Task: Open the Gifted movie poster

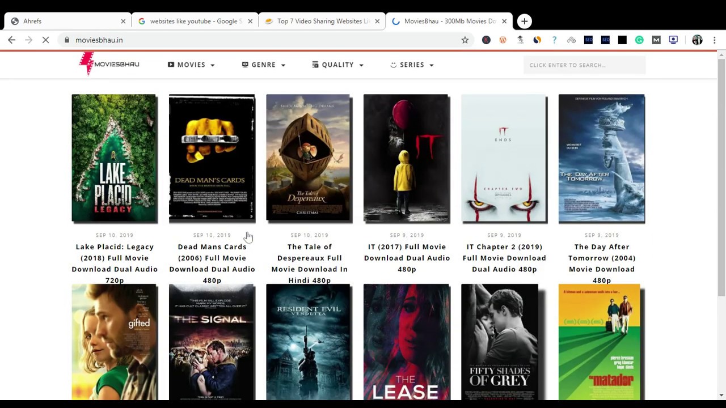Action: pyautogui.click(x=115, y=342)
